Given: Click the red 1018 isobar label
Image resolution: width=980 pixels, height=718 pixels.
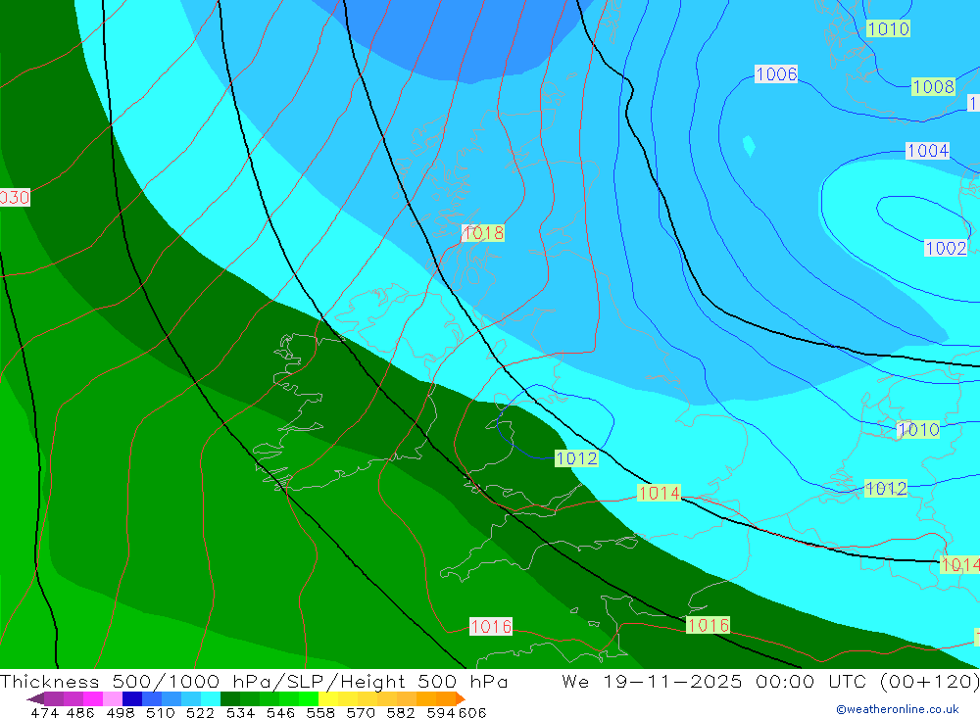Looking at the screenshot, I should pos(483,233).
